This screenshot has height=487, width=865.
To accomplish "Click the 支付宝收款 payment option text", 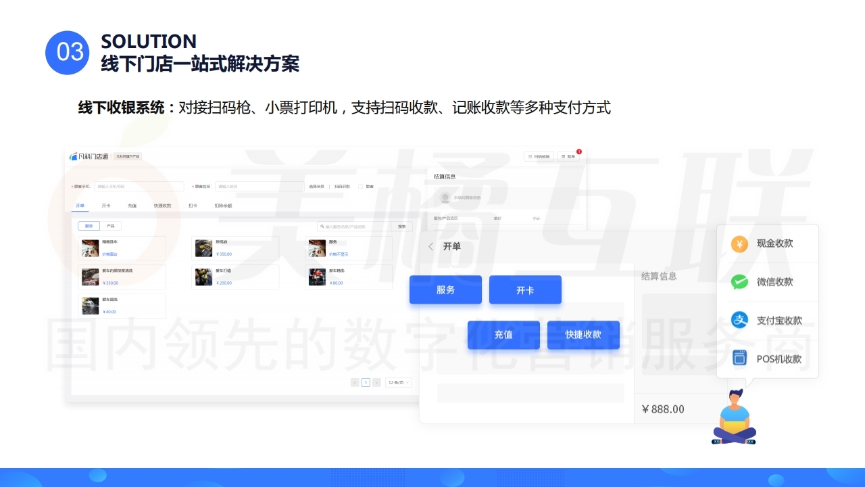I will click(x=779, y=321).
